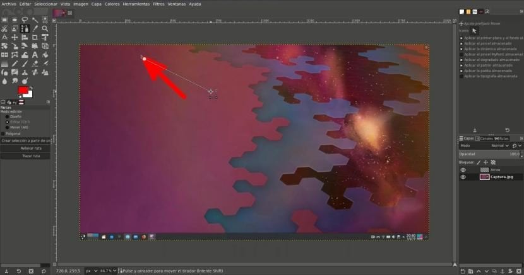
Task: Choose the Mover (Alt) edit mode
Action: pyautogui.click(x=8, y=126)
